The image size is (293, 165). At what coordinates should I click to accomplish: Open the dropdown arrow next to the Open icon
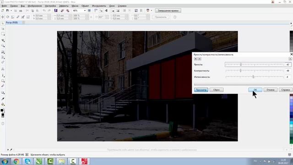click(11, 11)
